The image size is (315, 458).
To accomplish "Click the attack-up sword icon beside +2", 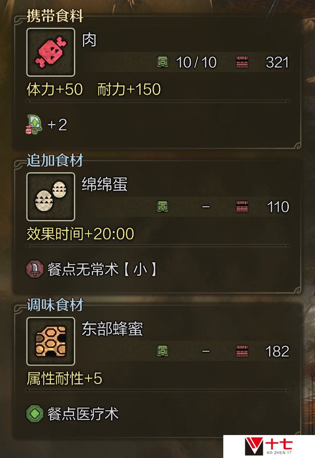I will [33, 125].
